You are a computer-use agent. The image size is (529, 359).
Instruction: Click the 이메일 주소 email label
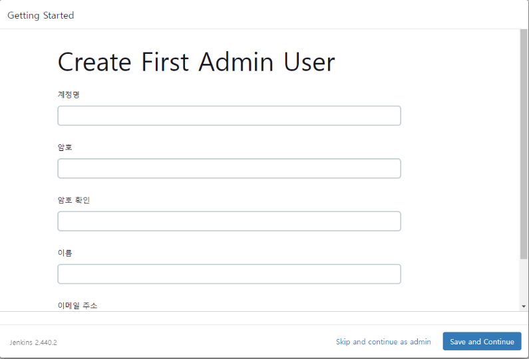(77, 305)
